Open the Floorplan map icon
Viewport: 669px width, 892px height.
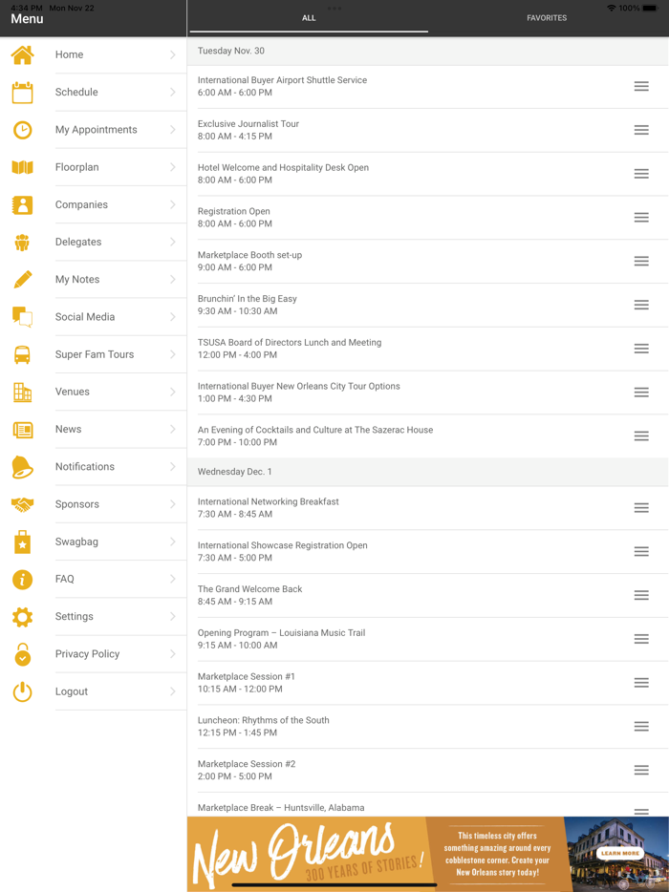[x=22, y=167]
